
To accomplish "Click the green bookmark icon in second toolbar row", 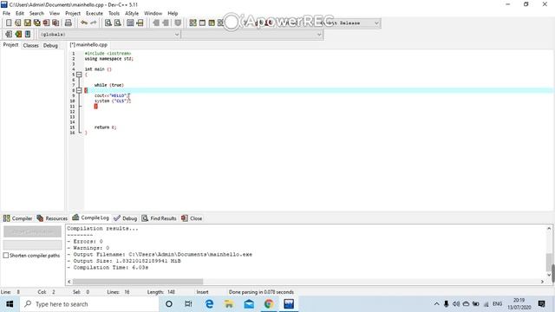I will [18, 34].
